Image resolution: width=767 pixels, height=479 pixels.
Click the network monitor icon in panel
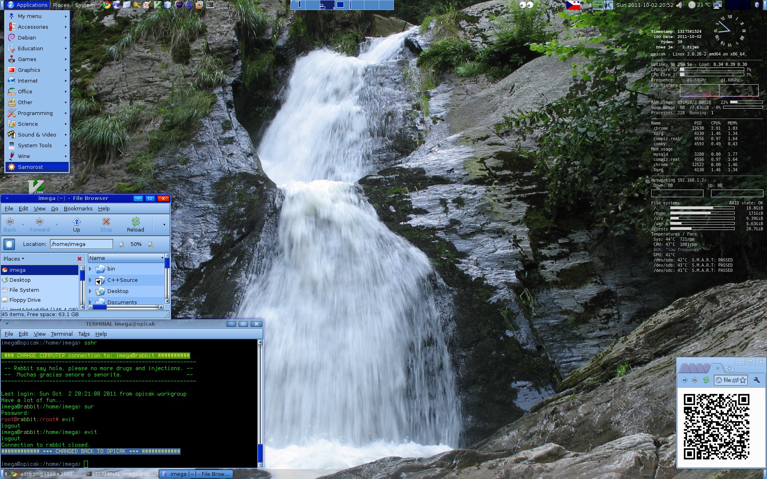717,5
